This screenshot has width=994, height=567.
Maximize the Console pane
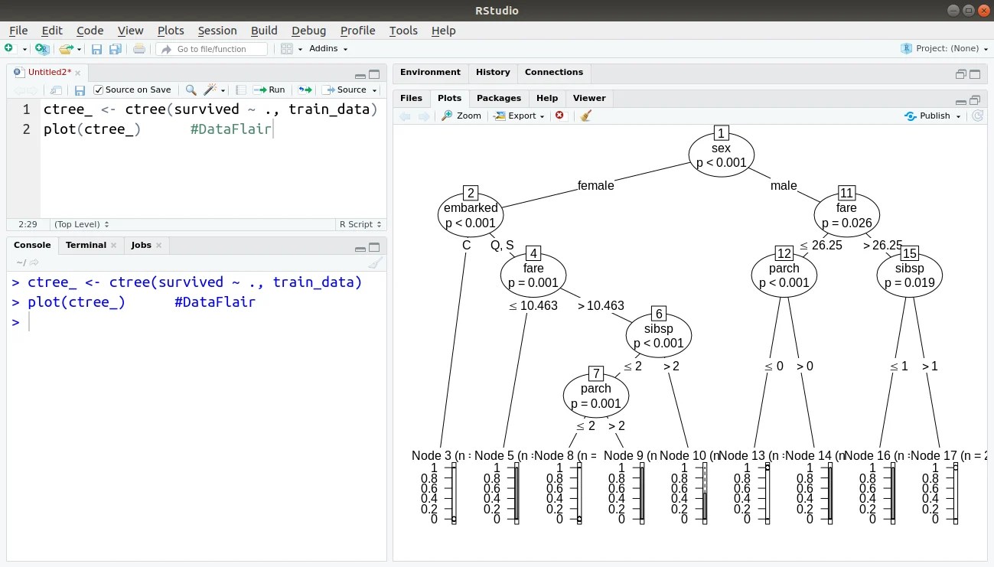[374, 248]
